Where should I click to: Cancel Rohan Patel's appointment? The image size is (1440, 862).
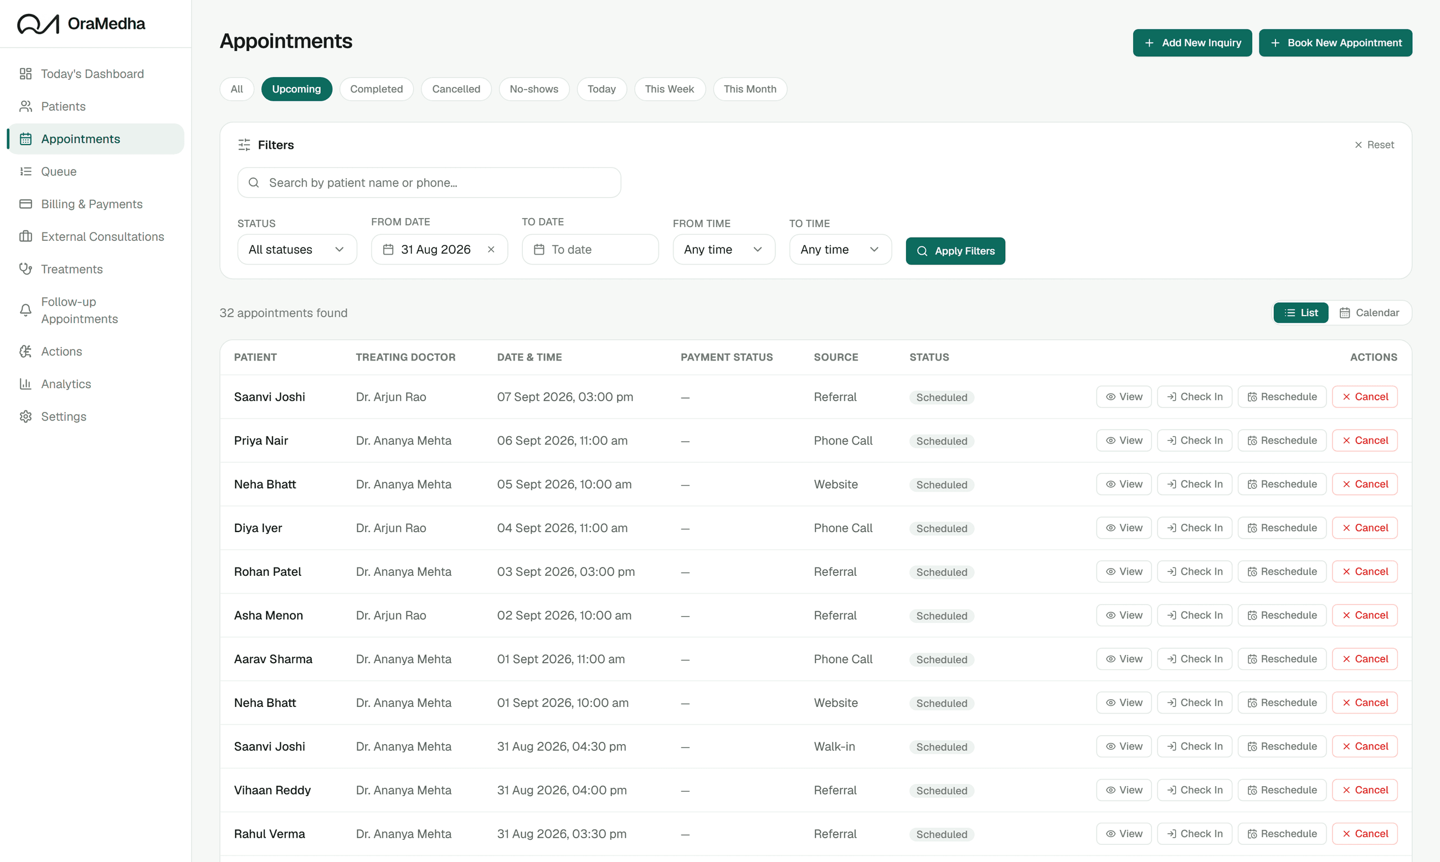click(x=1365, y=571)
